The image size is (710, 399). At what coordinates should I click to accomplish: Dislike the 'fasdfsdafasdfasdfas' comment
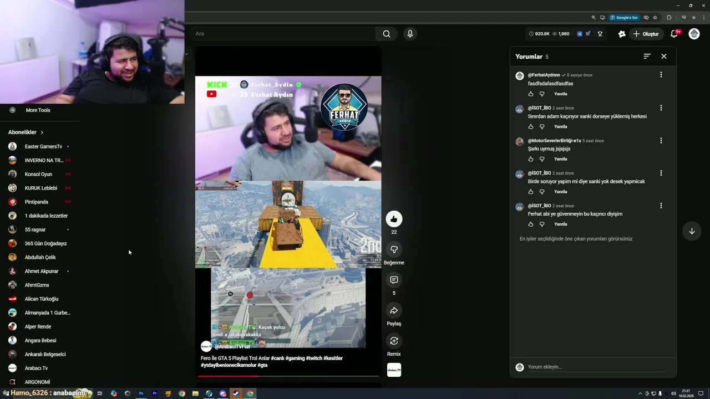tap(542, 94)
